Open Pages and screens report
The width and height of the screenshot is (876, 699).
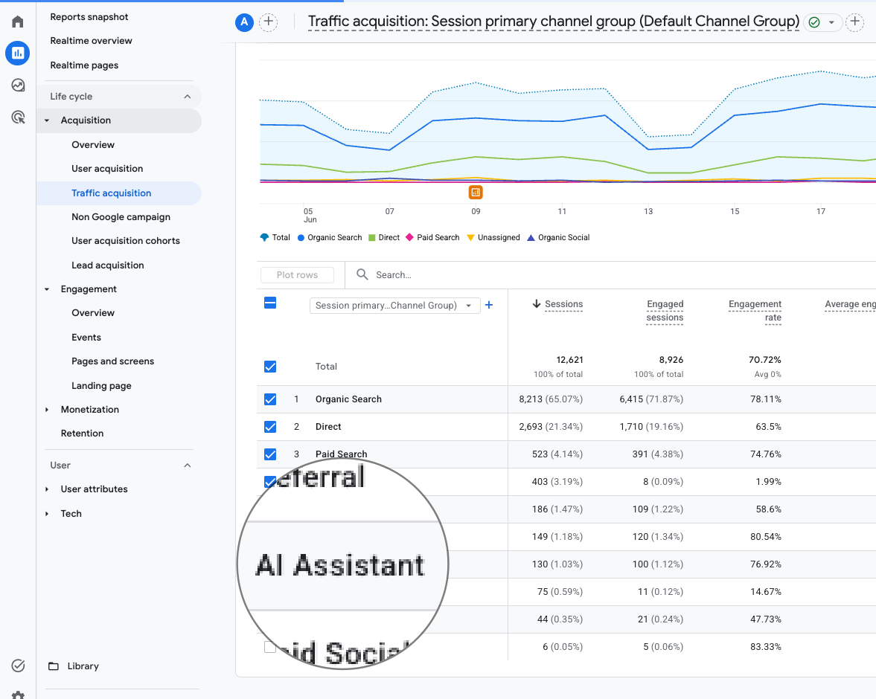tap(112, 361)
